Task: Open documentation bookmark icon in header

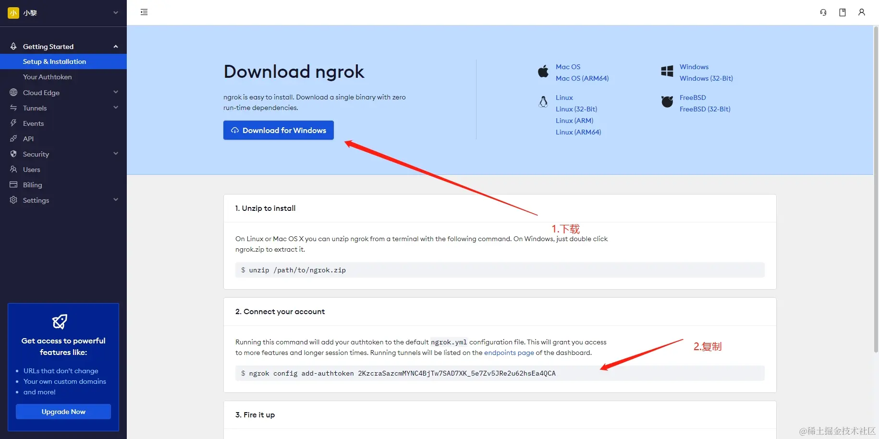Action: point(842,12)
